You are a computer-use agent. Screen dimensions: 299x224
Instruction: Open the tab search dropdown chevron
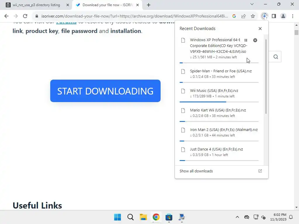pos(252,4)
